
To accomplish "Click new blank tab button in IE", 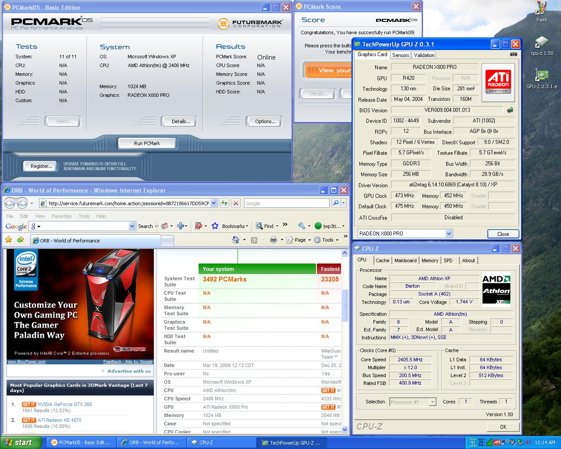I will 167,241.
